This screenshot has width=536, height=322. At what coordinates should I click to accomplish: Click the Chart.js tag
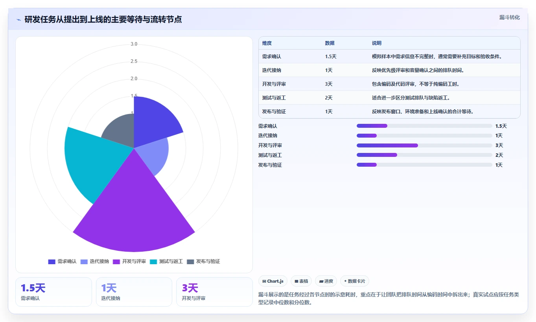pyautogui.click(x=273, y=281)
